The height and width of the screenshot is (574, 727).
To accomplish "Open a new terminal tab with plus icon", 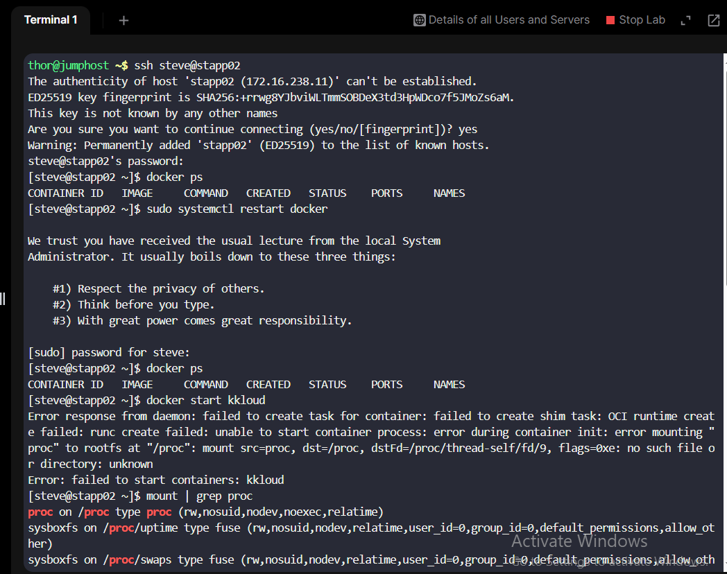I will coord(123,20).
